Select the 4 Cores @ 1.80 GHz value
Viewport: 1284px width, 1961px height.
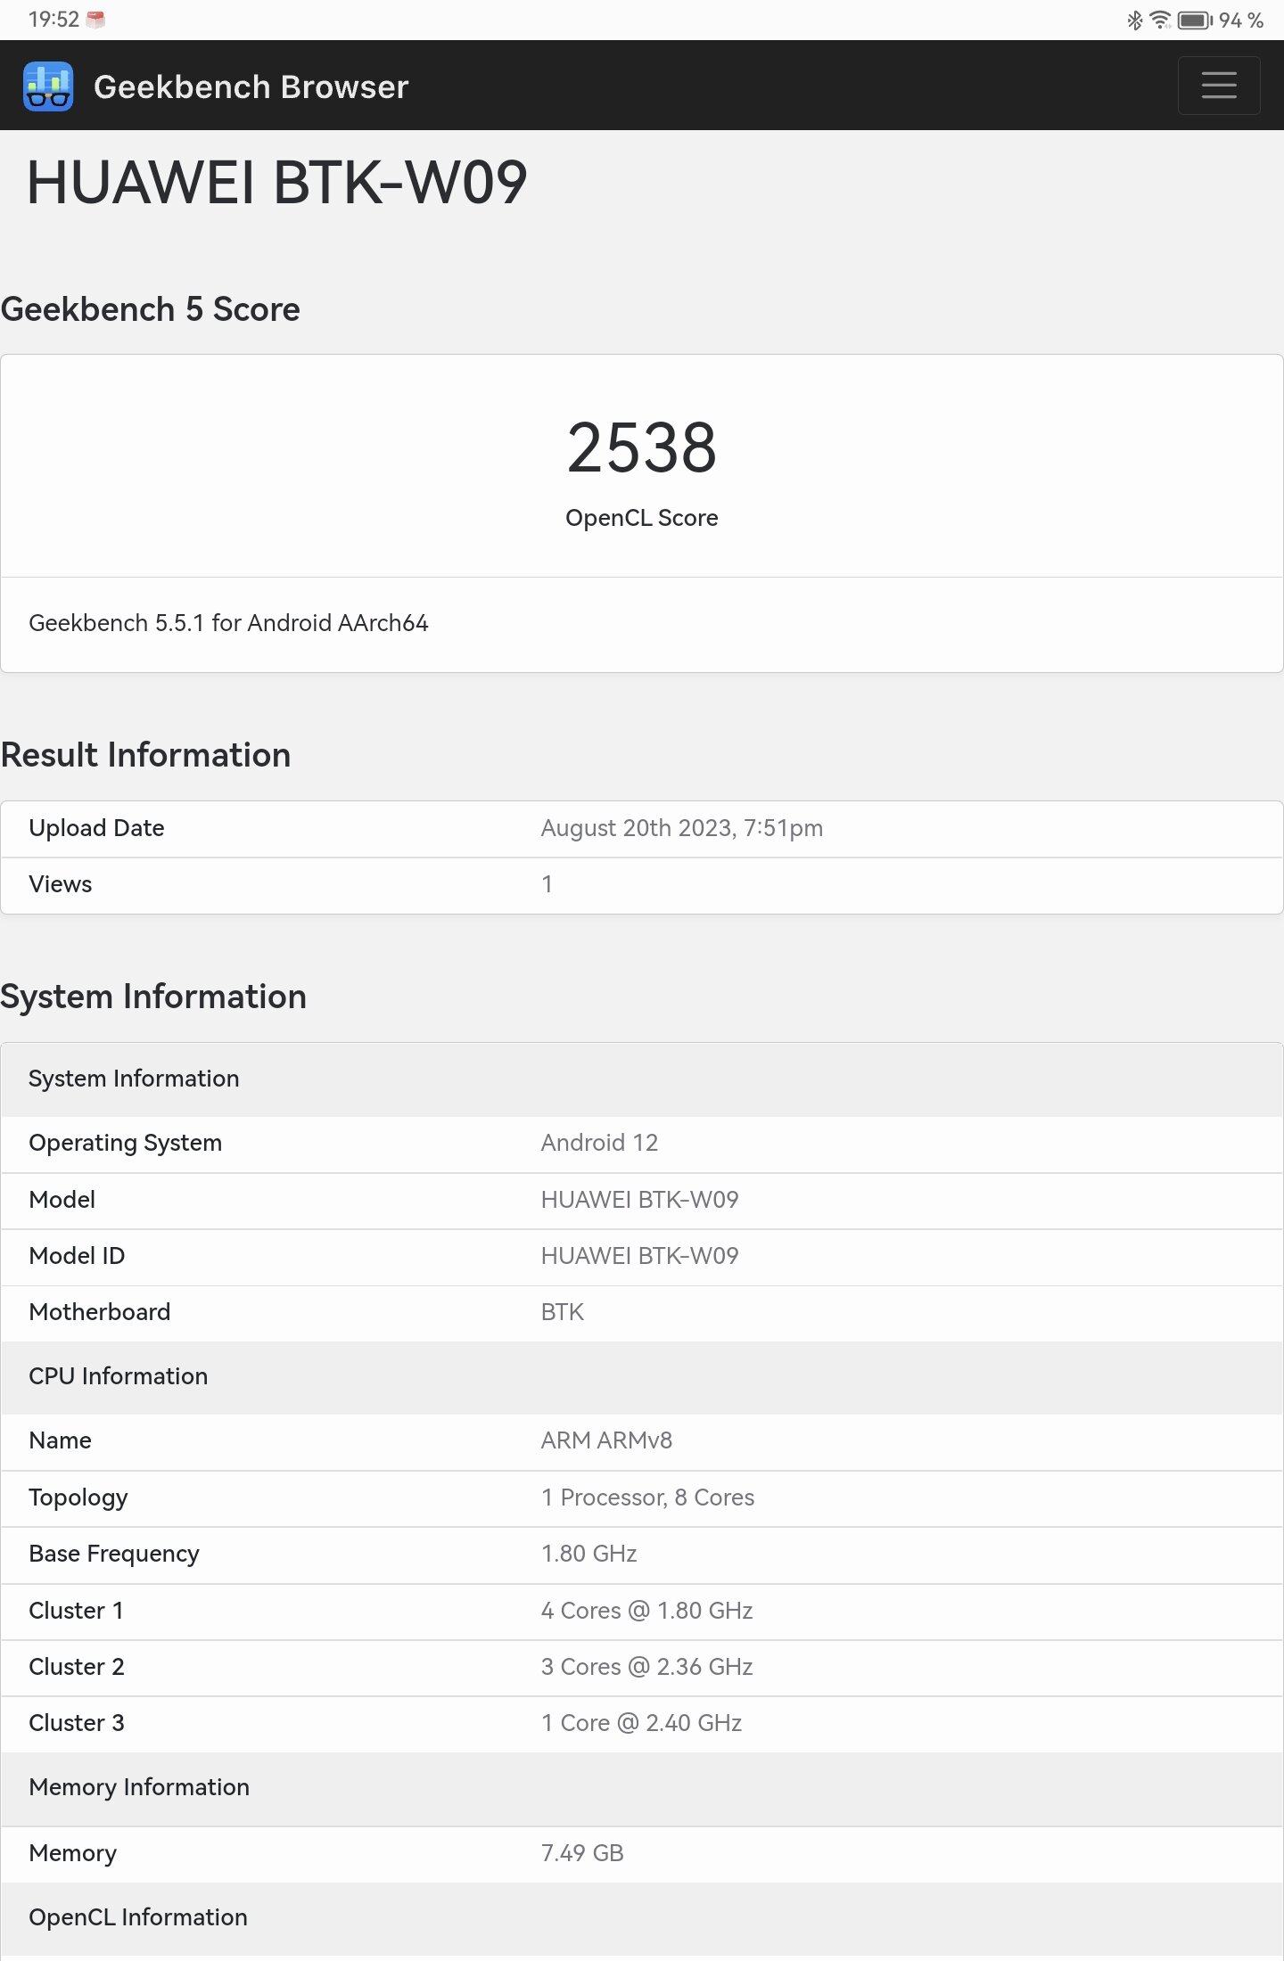tap(647, 1611)
